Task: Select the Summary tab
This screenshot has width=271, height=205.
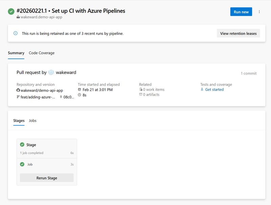Action: (x=16, y=53)
